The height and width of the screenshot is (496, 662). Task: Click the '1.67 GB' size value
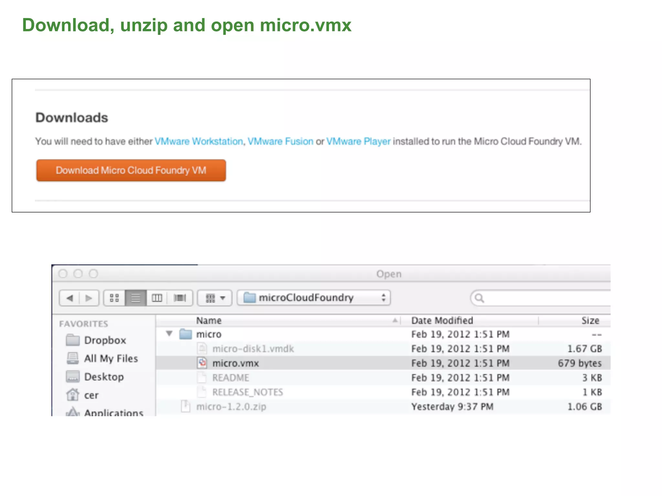pyautogui.click(x=585, y=349)
